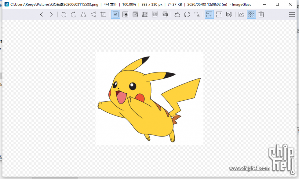Image resolution: width=299 pixels, height=179 pixels.
Task: Enable Scale to fill zoom mode
Action: 165,14
